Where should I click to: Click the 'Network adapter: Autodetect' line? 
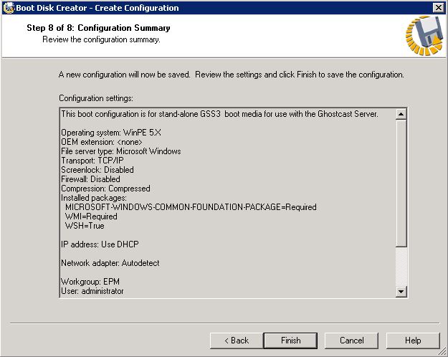110,263
